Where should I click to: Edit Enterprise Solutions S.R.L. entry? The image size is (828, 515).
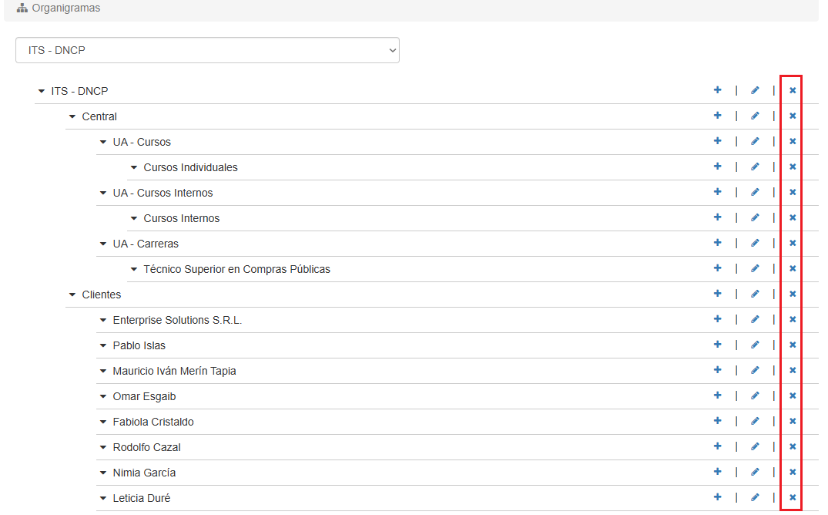pos(755,319)
